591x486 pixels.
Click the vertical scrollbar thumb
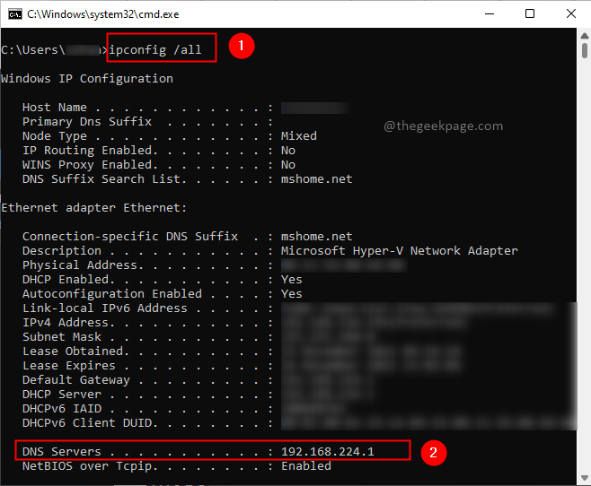click(x=584, y=50)
